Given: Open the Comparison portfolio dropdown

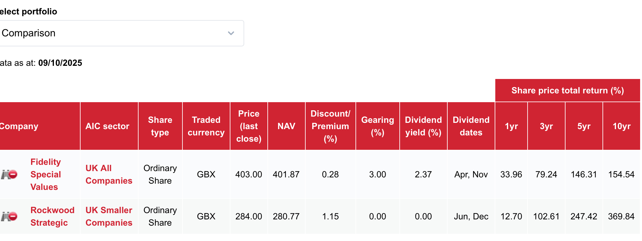Looking at the screenshot, I should [122, 33].
